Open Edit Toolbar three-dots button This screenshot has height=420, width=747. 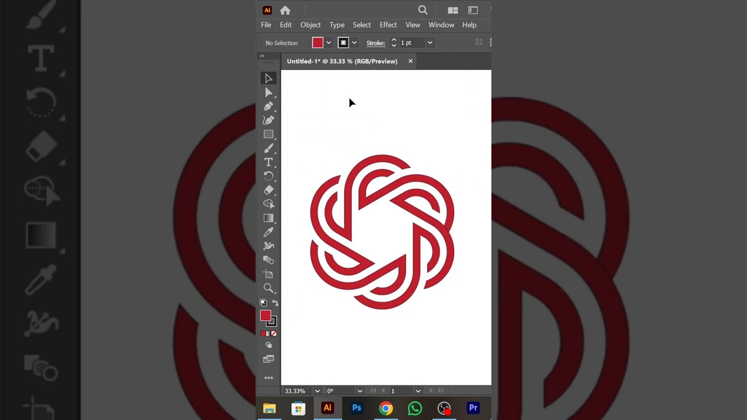268,378
